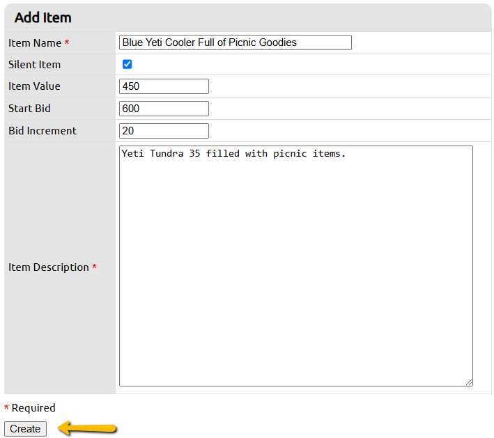
Task: Click the 'Item Description' label
Action: pos(49,267)
